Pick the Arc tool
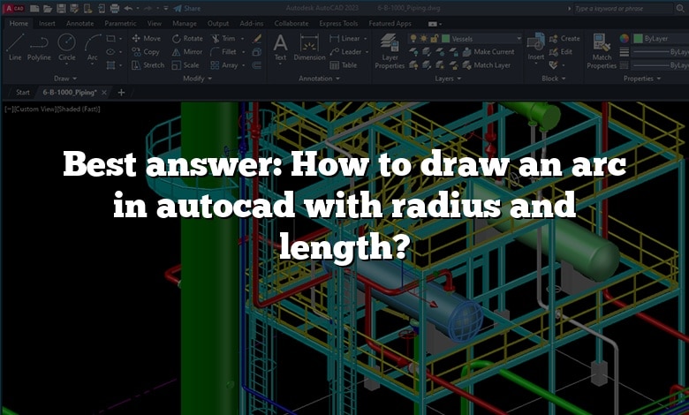This screenshot has width=689, height=415. [92, 46]
